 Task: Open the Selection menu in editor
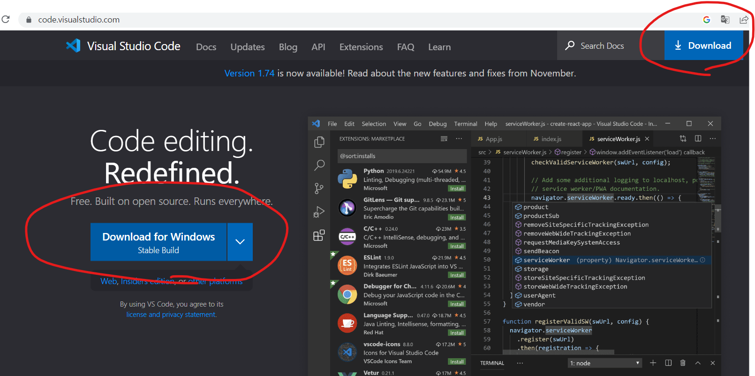pyautogui.click(x=374, y=124)
